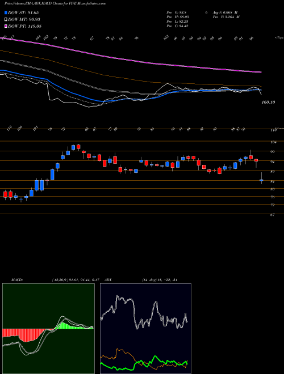This screenshot has width=284, height=374.
Task: Click the magenta long-term EMA line end
Action: pyautogui.click(x=260, y=71)
